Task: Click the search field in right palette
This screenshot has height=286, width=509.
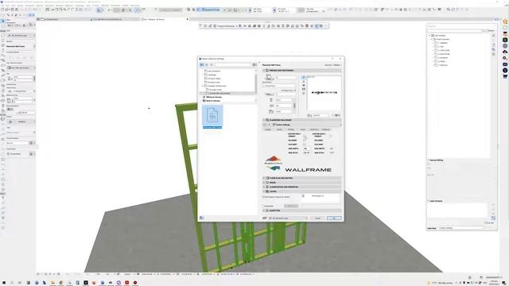Action: tap(455, 30)
